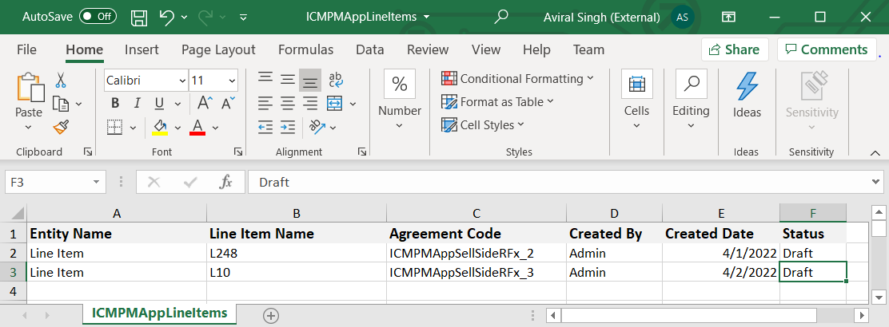The image size is (889, 327).
Task: Click the Insert Function fx icon
Action: [226, 182]
